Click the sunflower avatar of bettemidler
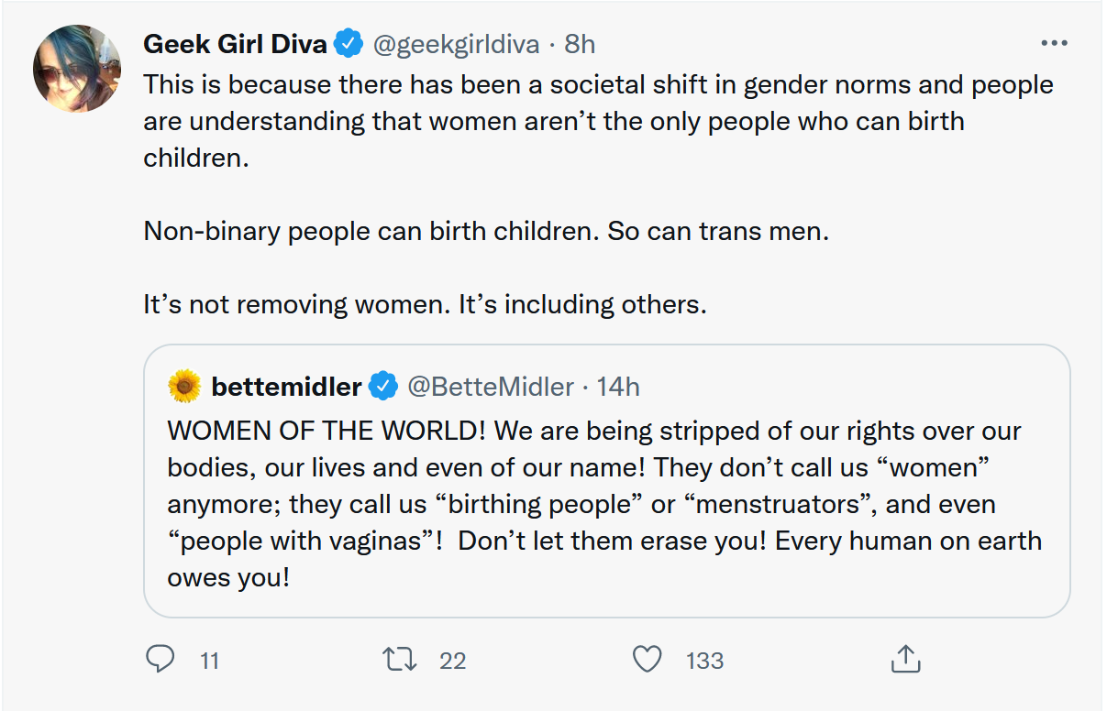This screenshot has width=1107, height=711. [184, 387]
